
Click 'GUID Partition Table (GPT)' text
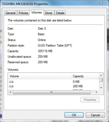tap(55, 46)
